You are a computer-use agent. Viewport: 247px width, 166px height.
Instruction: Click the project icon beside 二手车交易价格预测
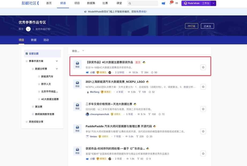[77, 106]
